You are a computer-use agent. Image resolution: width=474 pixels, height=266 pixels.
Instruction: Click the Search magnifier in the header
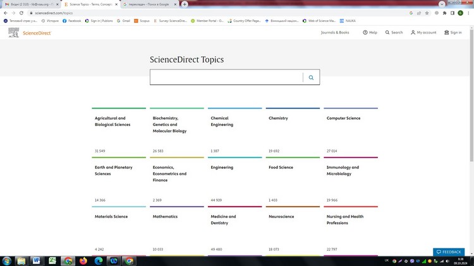(387, 32)
